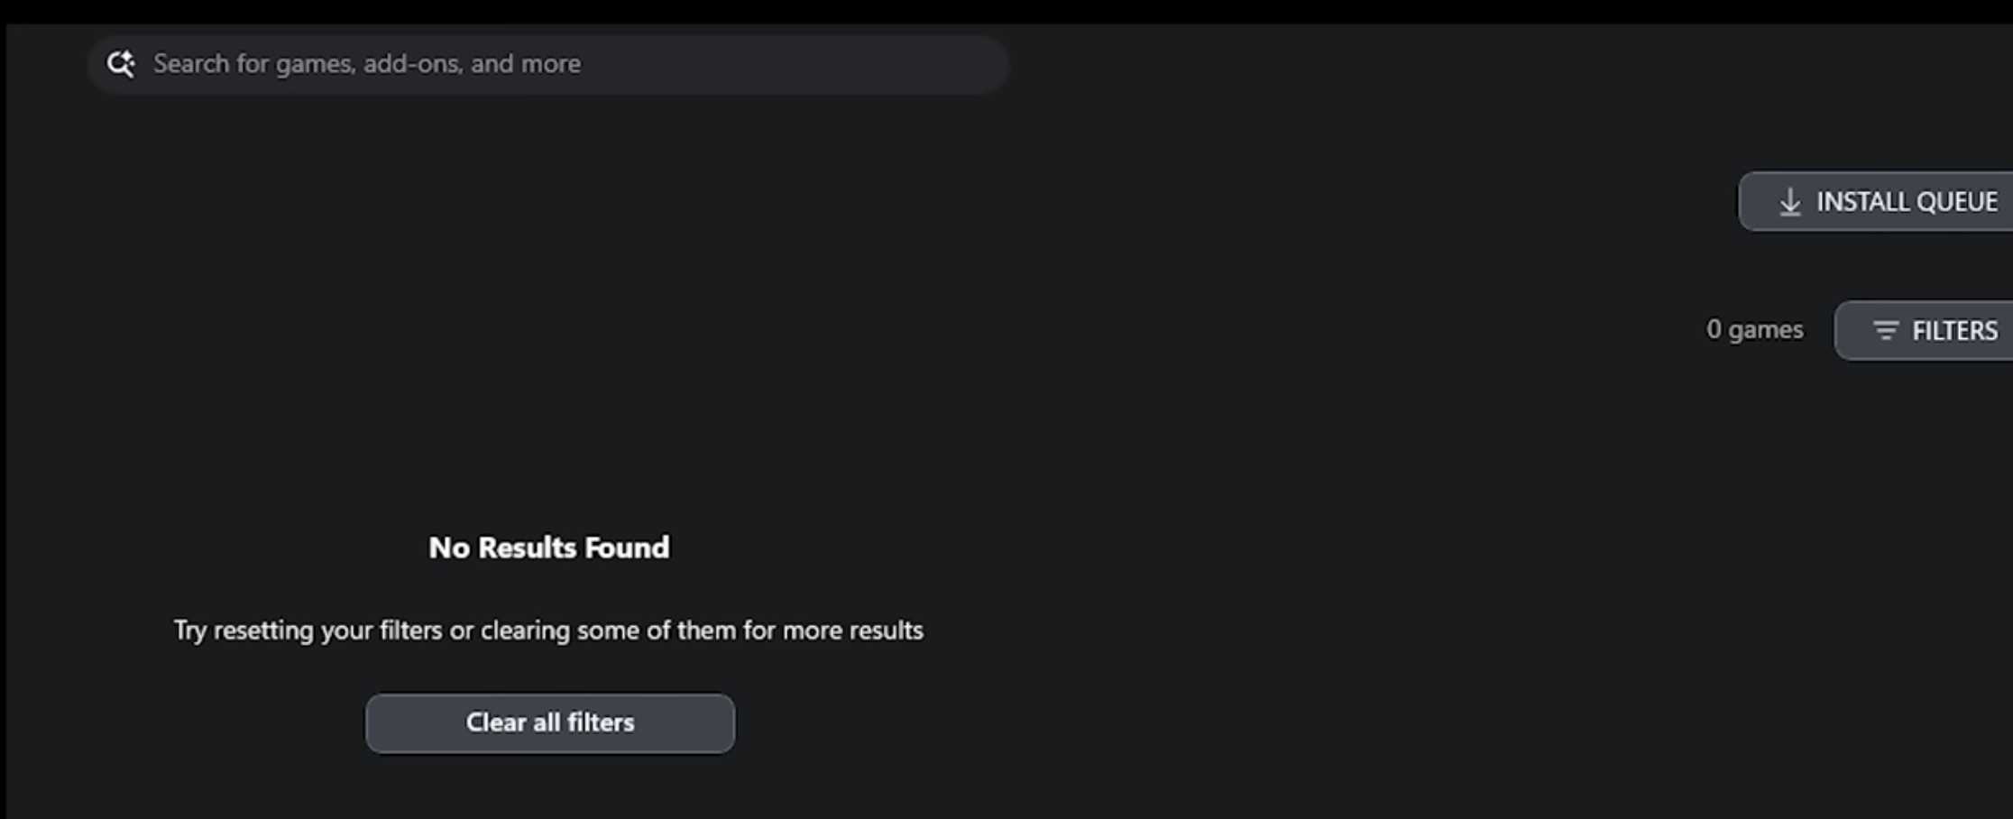The width and height of the screenshot is (2013, 819).
Task: Click the 'FILTERS' text label
Action: [x=1954, y=331]
